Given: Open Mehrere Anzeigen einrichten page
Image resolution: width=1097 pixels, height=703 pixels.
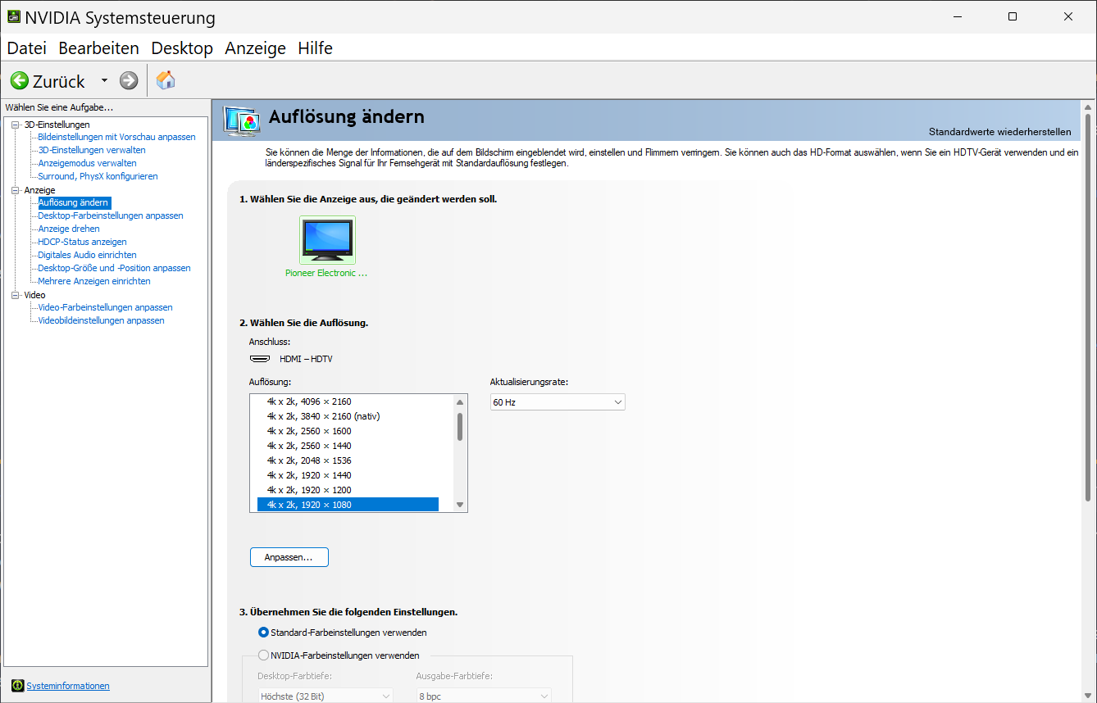Looking at the screenshot, I should pyautogui.click(x=94, y=281).
